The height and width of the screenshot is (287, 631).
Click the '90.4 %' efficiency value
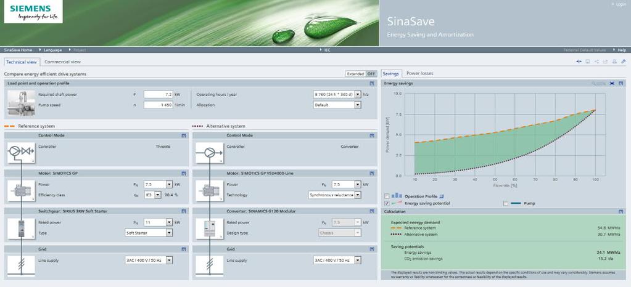[171, 195]
